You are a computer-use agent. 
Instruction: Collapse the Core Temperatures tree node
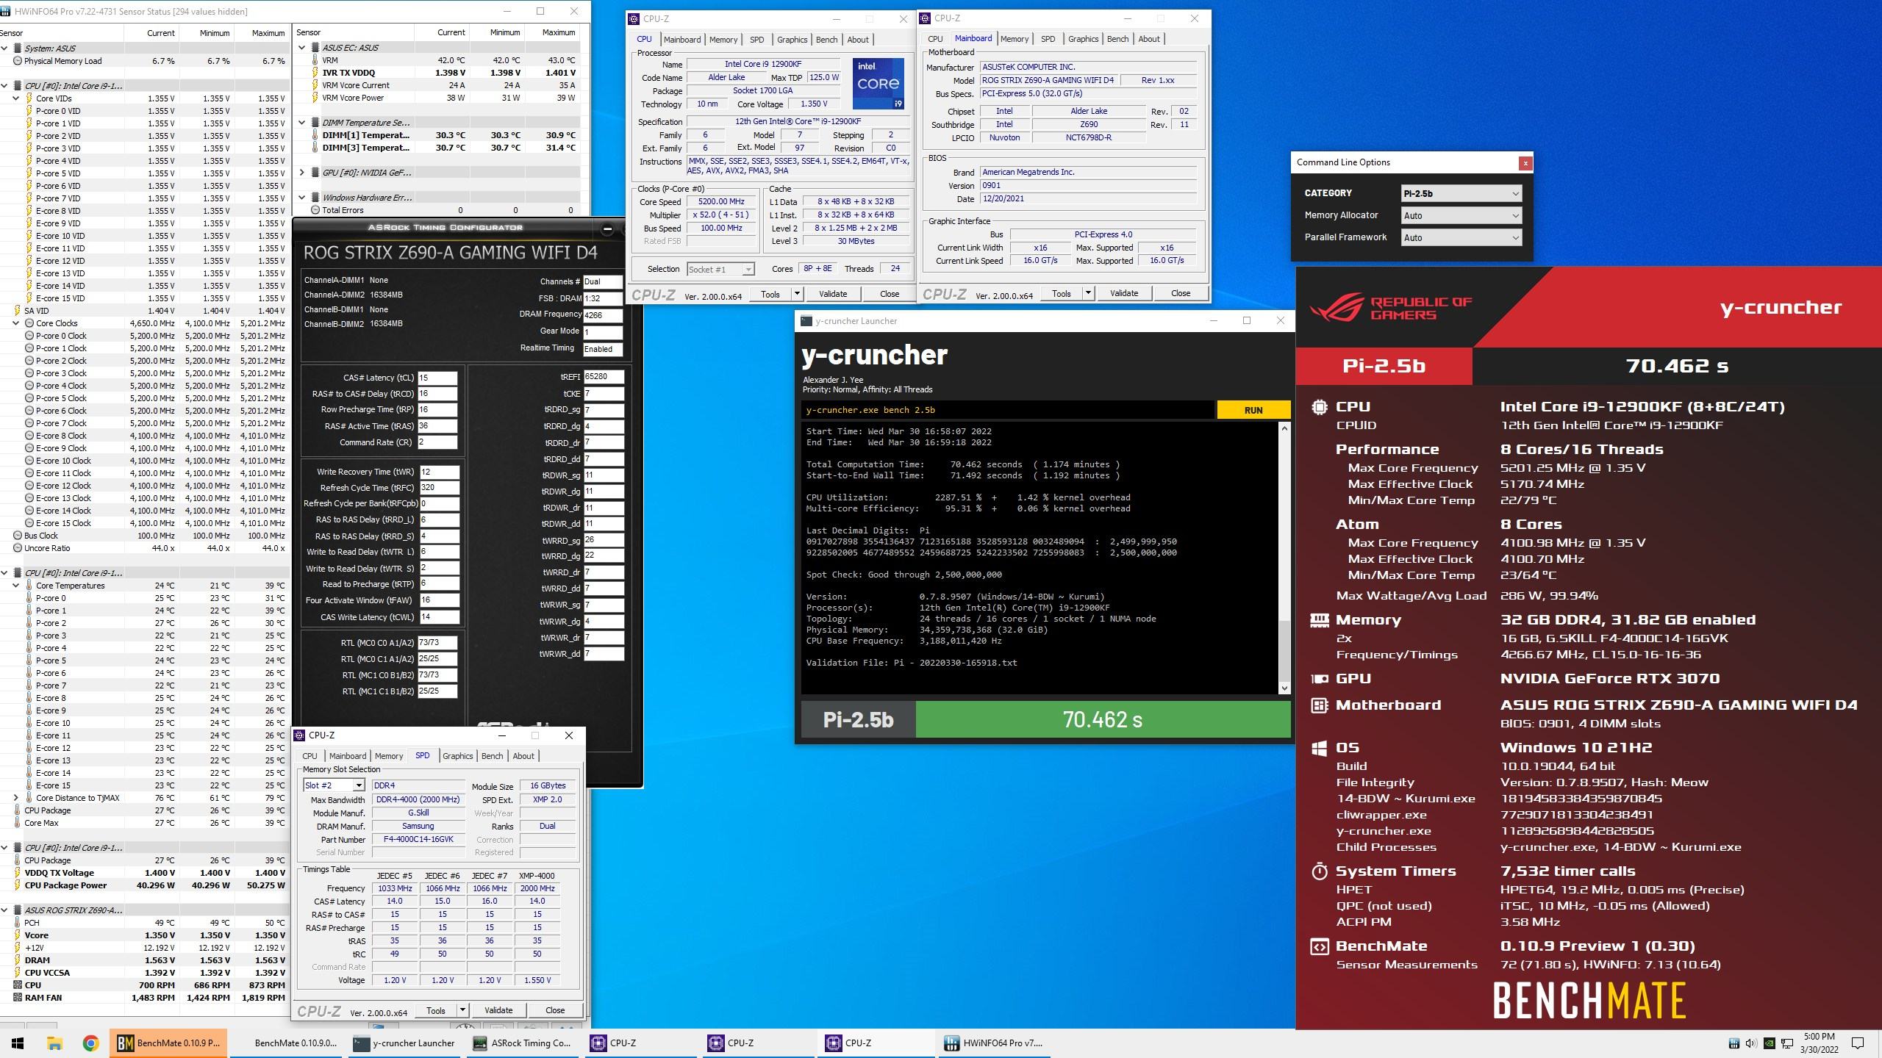15,586
